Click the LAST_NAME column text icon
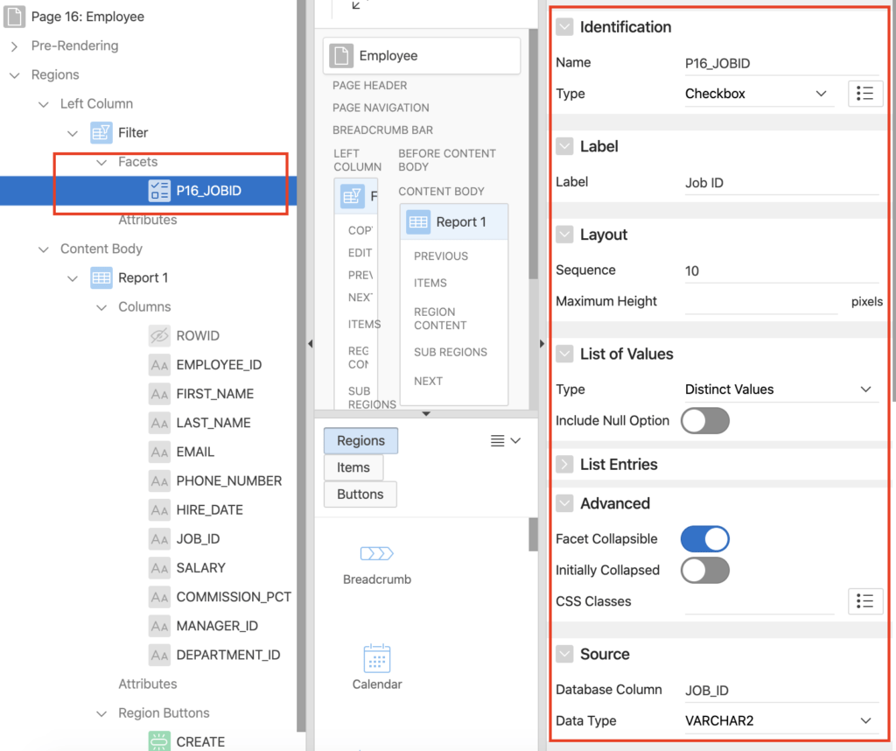The image size is (896, 751). coord(159,423)
